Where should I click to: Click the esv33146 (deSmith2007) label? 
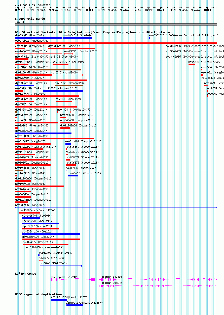[x=31, y=67]
